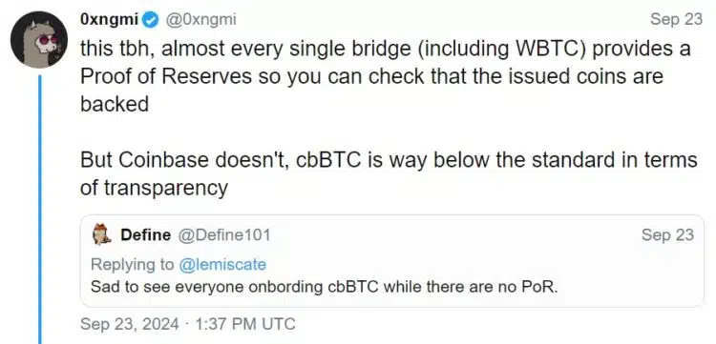Click the Sep 23 date on main tweet

[x=676, y=20]
